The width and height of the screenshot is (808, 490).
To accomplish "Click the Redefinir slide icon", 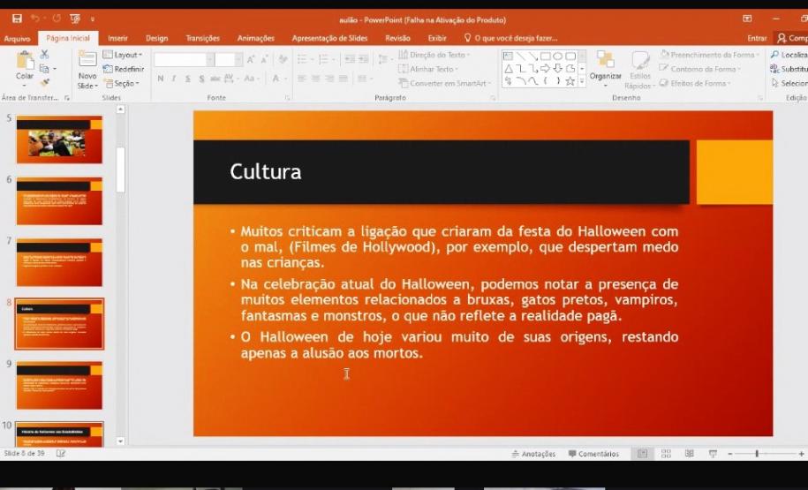I will (x=123, y=69).
